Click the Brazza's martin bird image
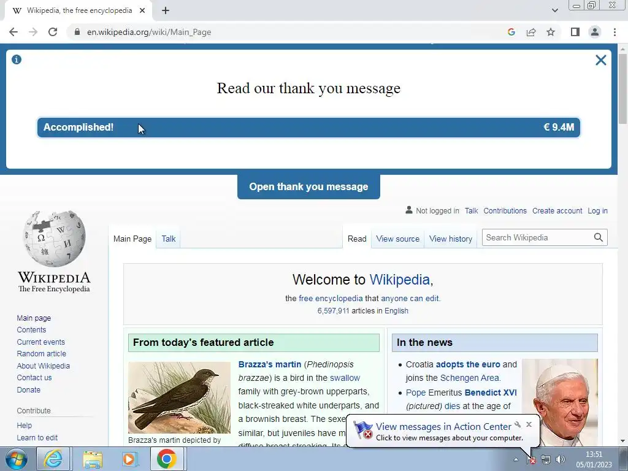 pyautogui.click(x=180, y=397)
